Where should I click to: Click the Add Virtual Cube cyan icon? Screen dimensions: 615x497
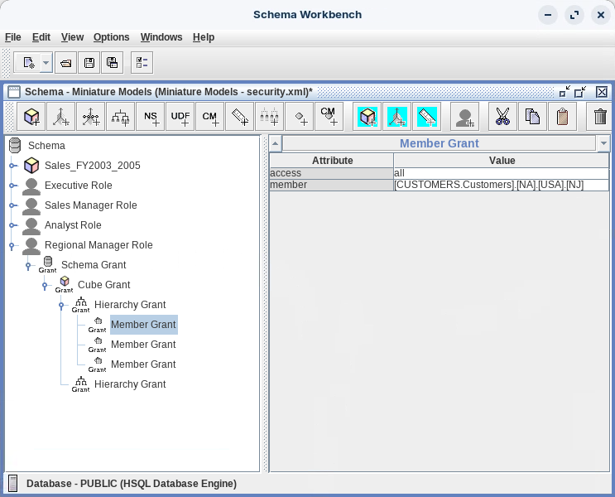(x=368, y=117)
